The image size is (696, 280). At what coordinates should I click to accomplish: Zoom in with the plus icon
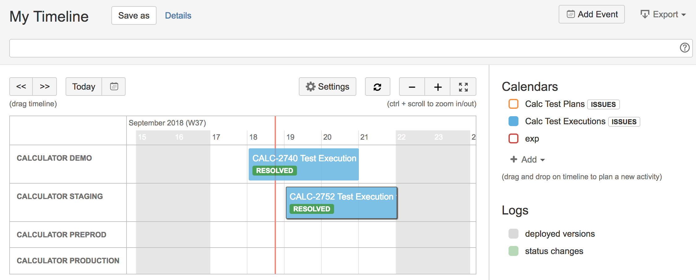[x=438, y=87]
